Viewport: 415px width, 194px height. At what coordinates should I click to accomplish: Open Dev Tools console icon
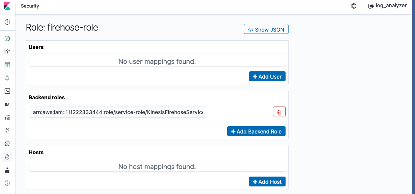click(x=7, y=91)
